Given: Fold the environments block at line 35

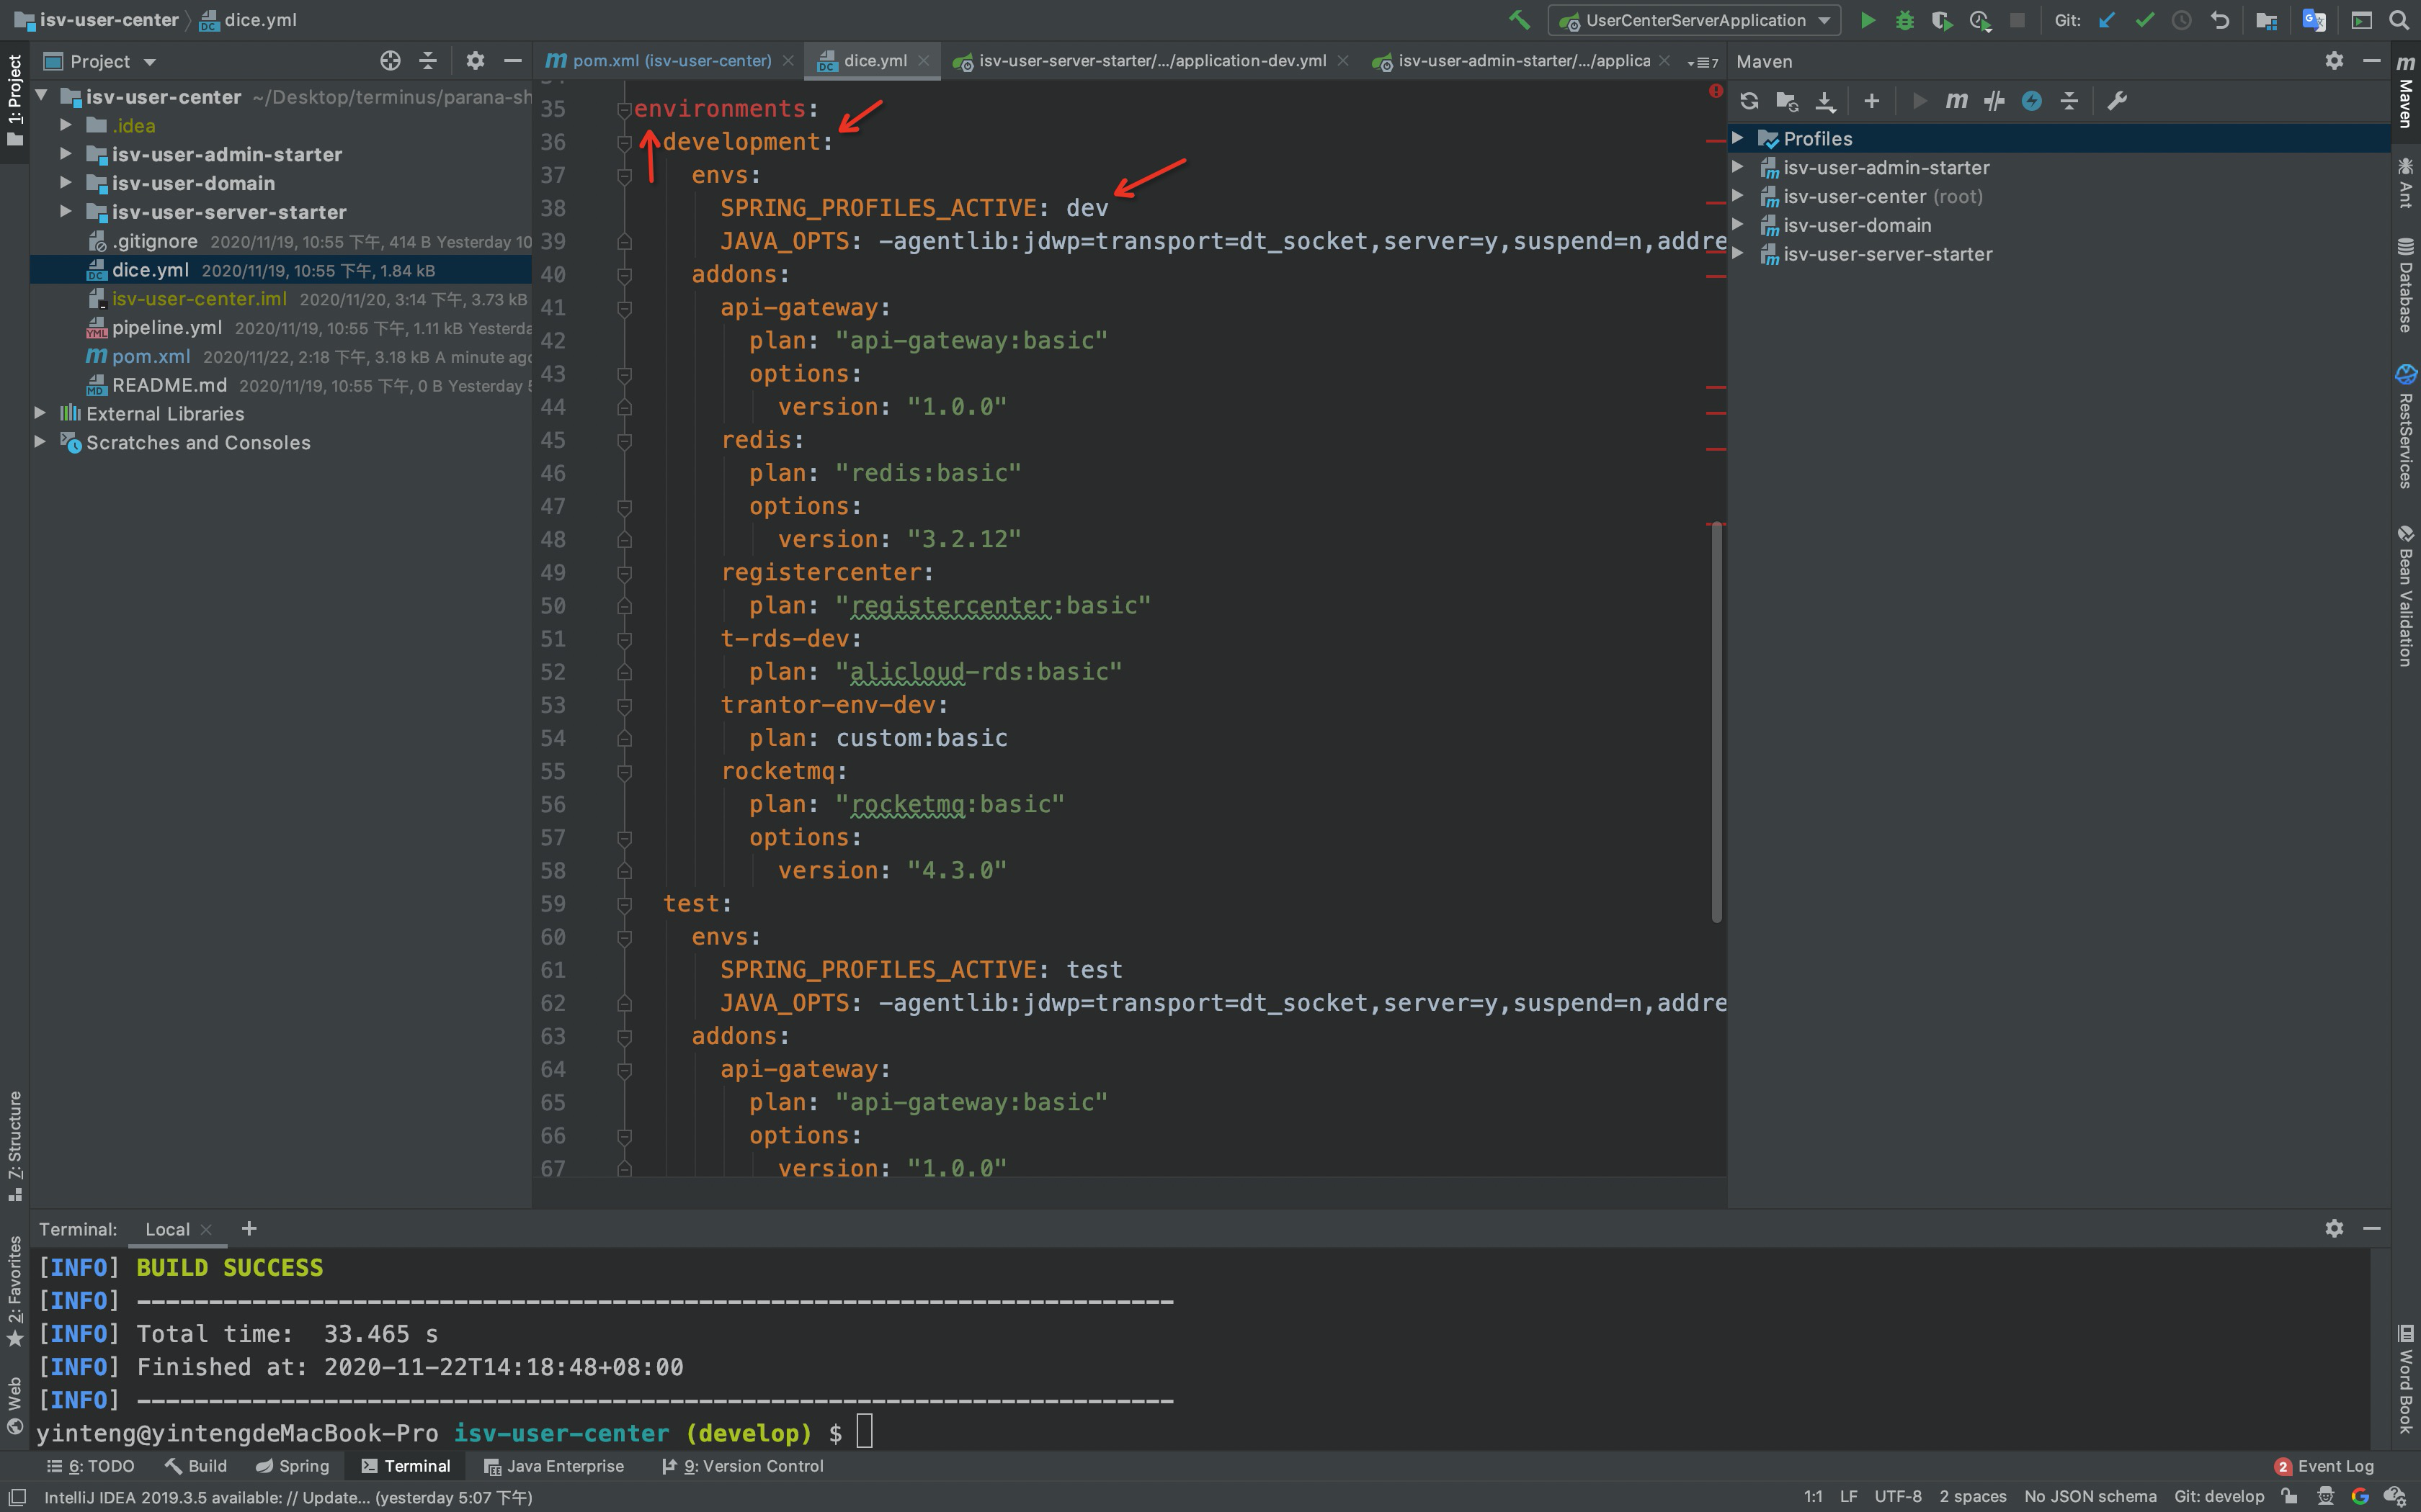Looking at the screenshot, I should pos(624,108).
